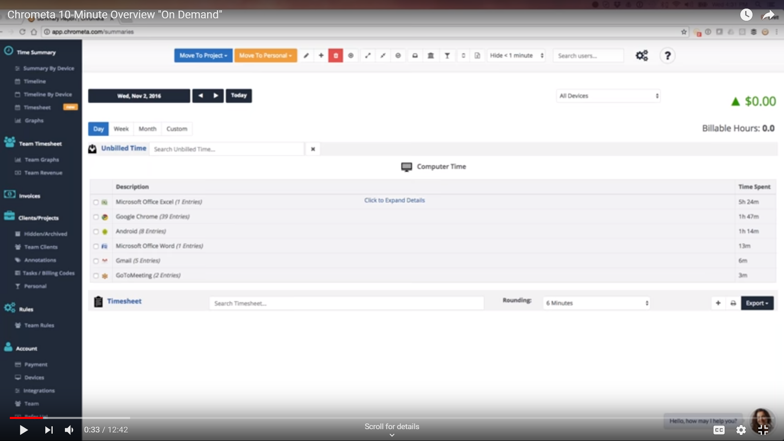Viewport: 784px width, 441px height.
Task: Check the Microsoft Office Excel row checkbox
Action: (x=96, y=202)
